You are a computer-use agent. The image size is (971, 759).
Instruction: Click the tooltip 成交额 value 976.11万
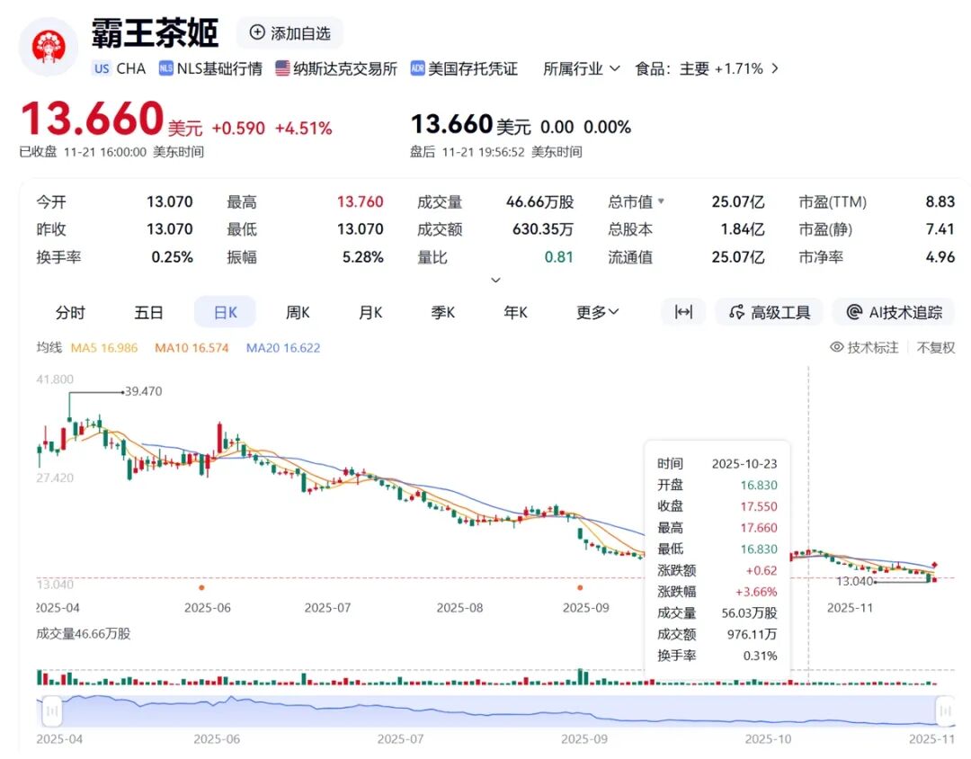(x=752, y=634)
